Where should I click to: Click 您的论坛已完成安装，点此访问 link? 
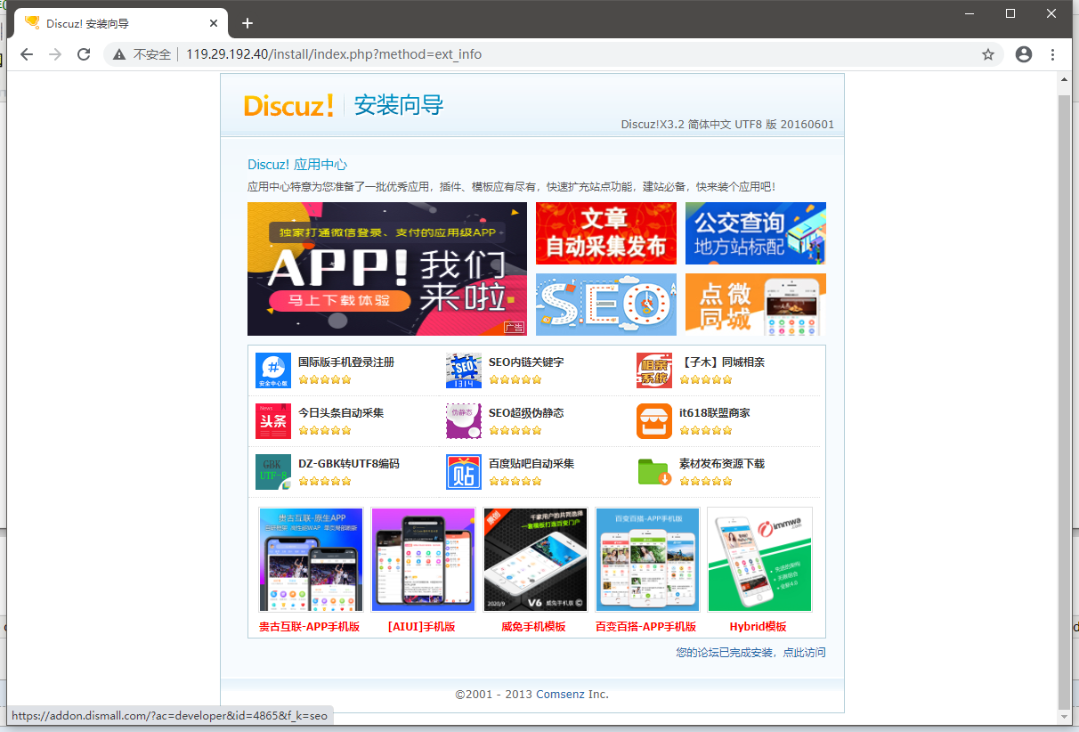tap(751, 653)
